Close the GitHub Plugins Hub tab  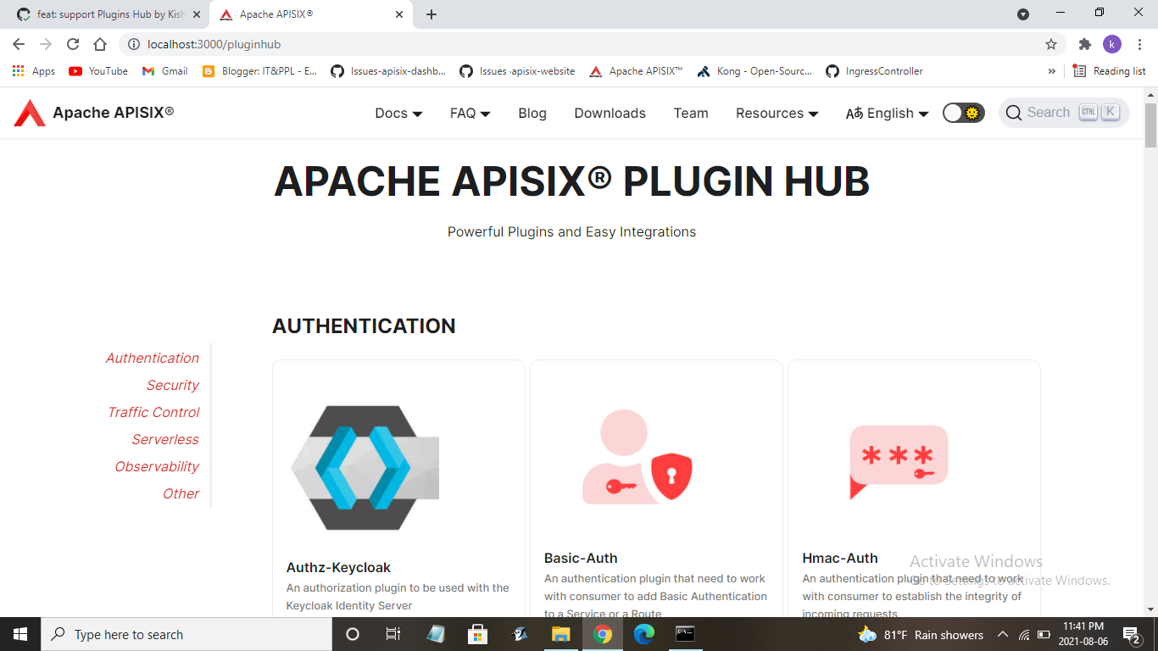pyautogui.click(x=196, y=14)
